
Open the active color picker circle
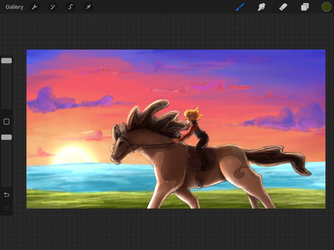pyautogui.click(x=326, y=7)
